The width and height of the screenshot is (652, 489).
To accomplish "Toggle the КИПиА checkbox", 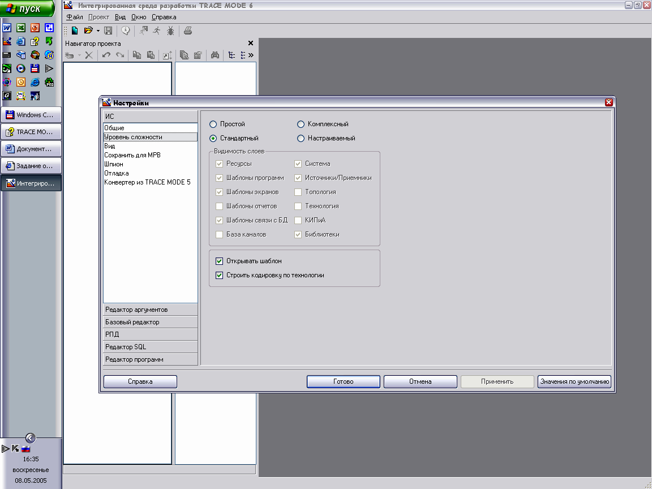I will coord(298,220).
